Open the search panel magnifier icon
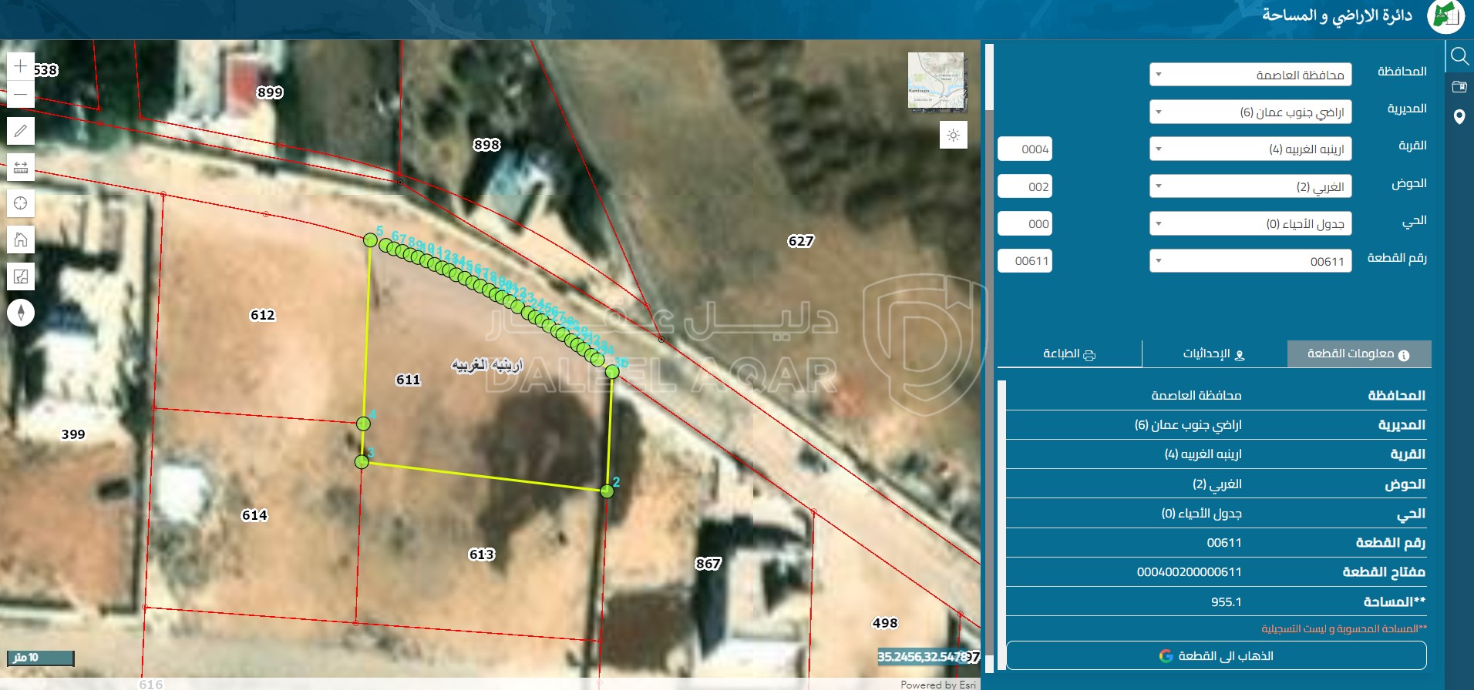Viewport: 1474px width, 690px height. 1459,56
